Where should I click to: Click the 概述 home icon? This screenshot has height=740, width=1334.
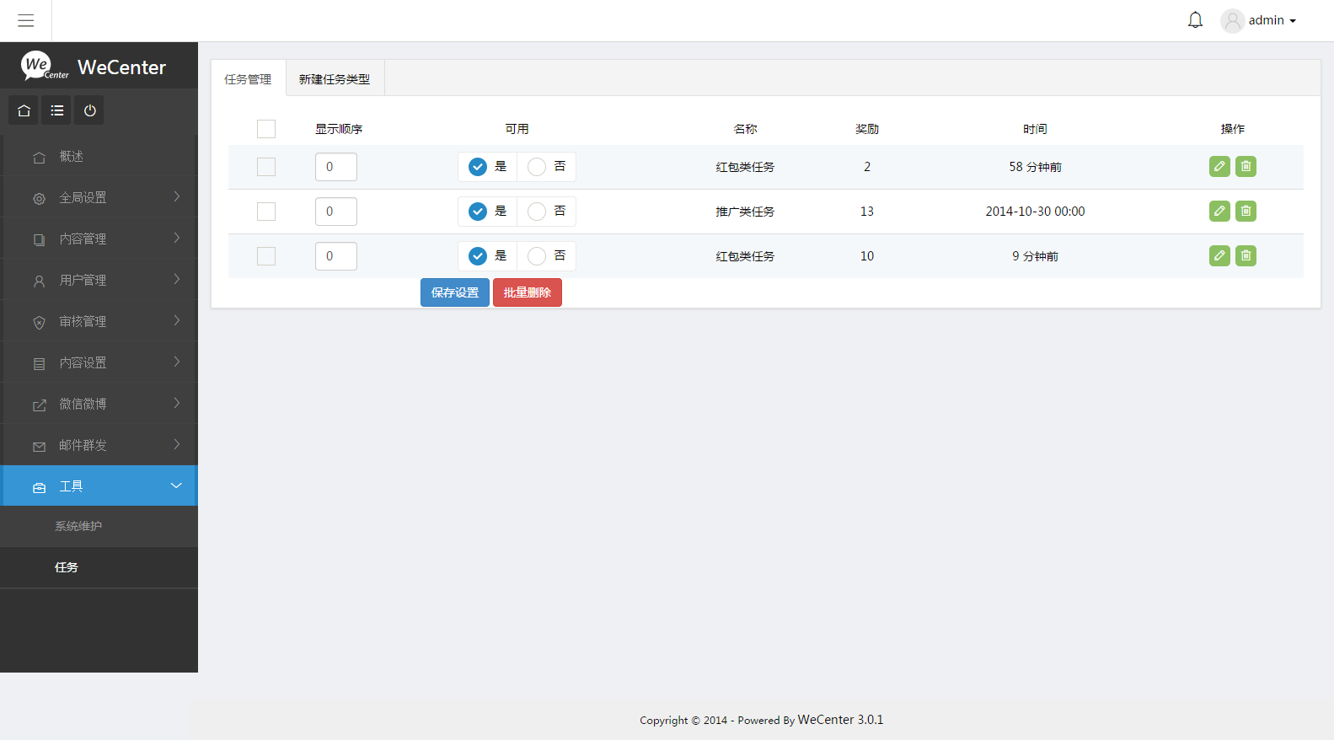pos(39,158)
